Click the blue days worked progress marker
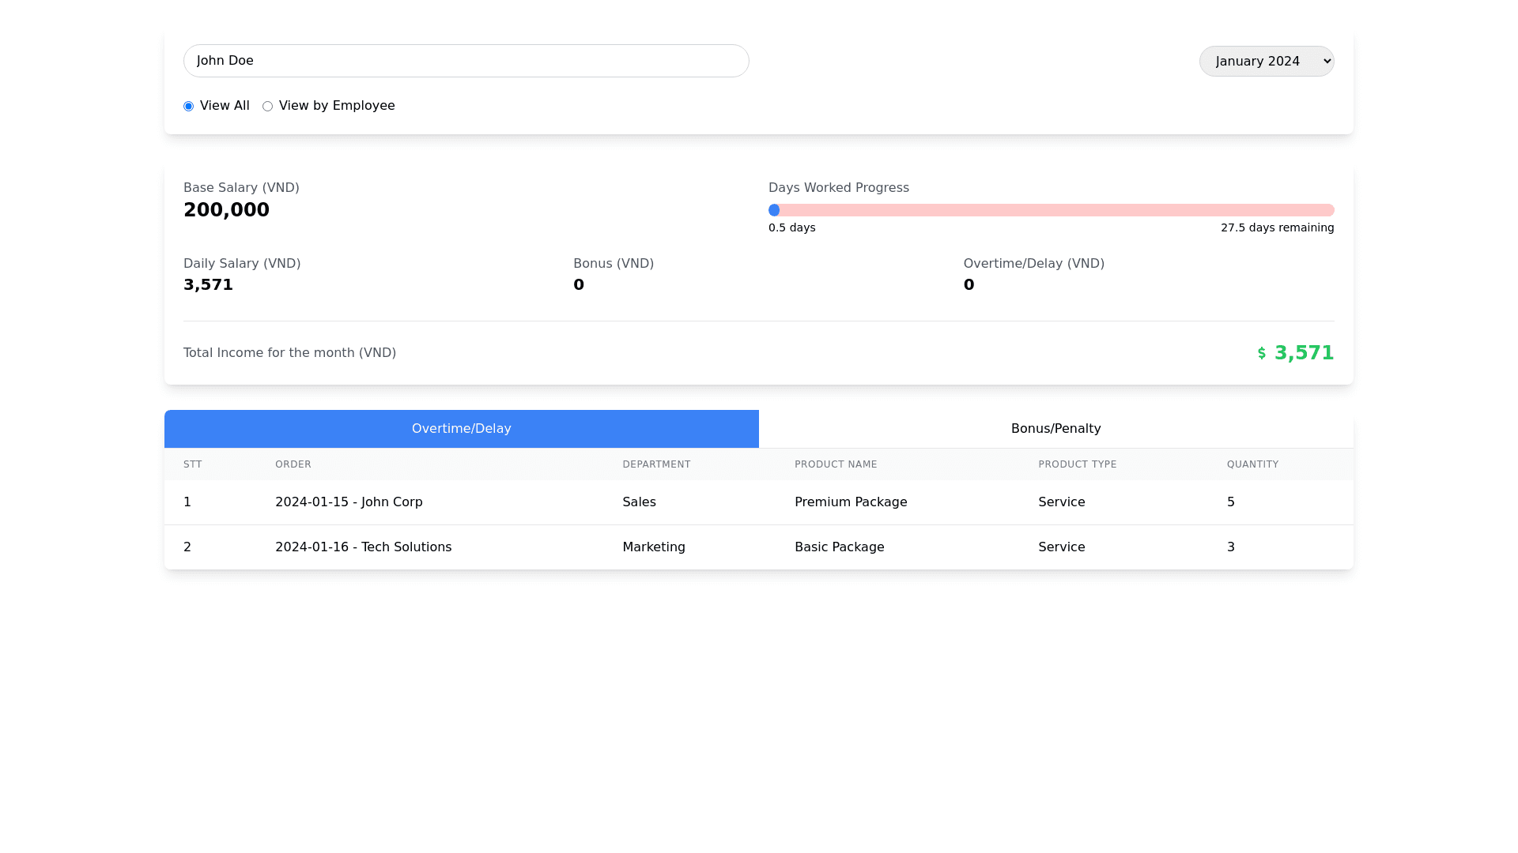The height and width of the screenshot is (853, 1518). pos(774,210)
